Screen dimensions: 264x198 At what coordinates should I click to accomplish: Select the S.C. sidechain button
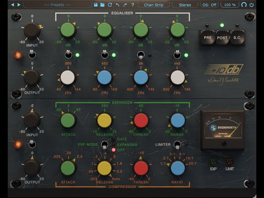[x=237, y=37]
